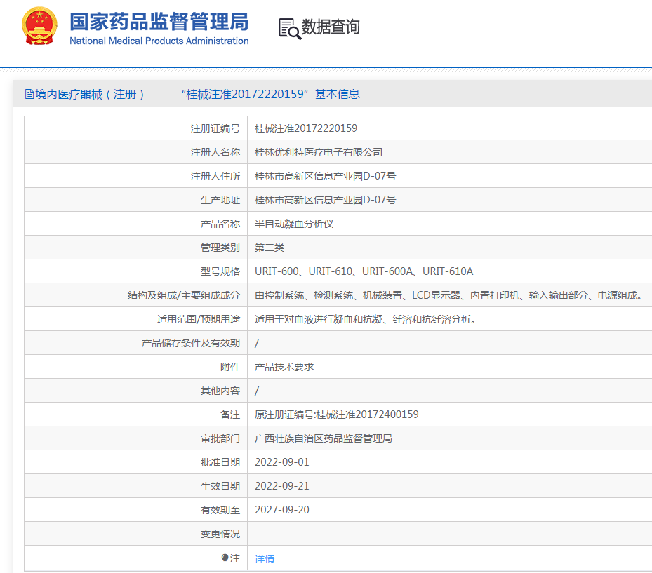Click intended use text 适用于对血液进行凝血

pyautogui.click(x=366, y=319)
